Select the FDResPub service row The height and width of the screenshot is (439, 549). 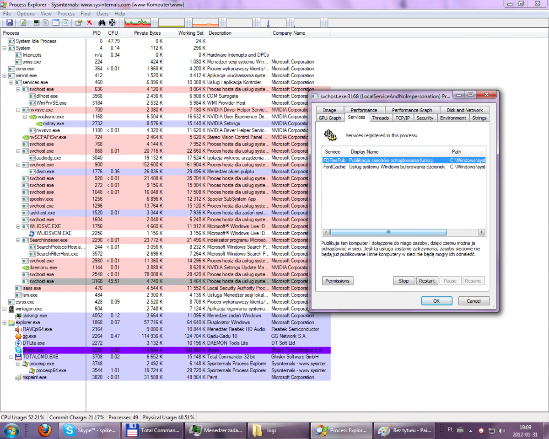tap(404, 161)
